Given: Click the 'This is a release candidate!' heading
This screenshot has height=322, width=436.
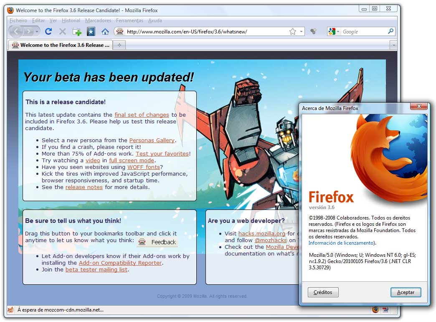Looking at the screenshot, I should pos(66,102).
